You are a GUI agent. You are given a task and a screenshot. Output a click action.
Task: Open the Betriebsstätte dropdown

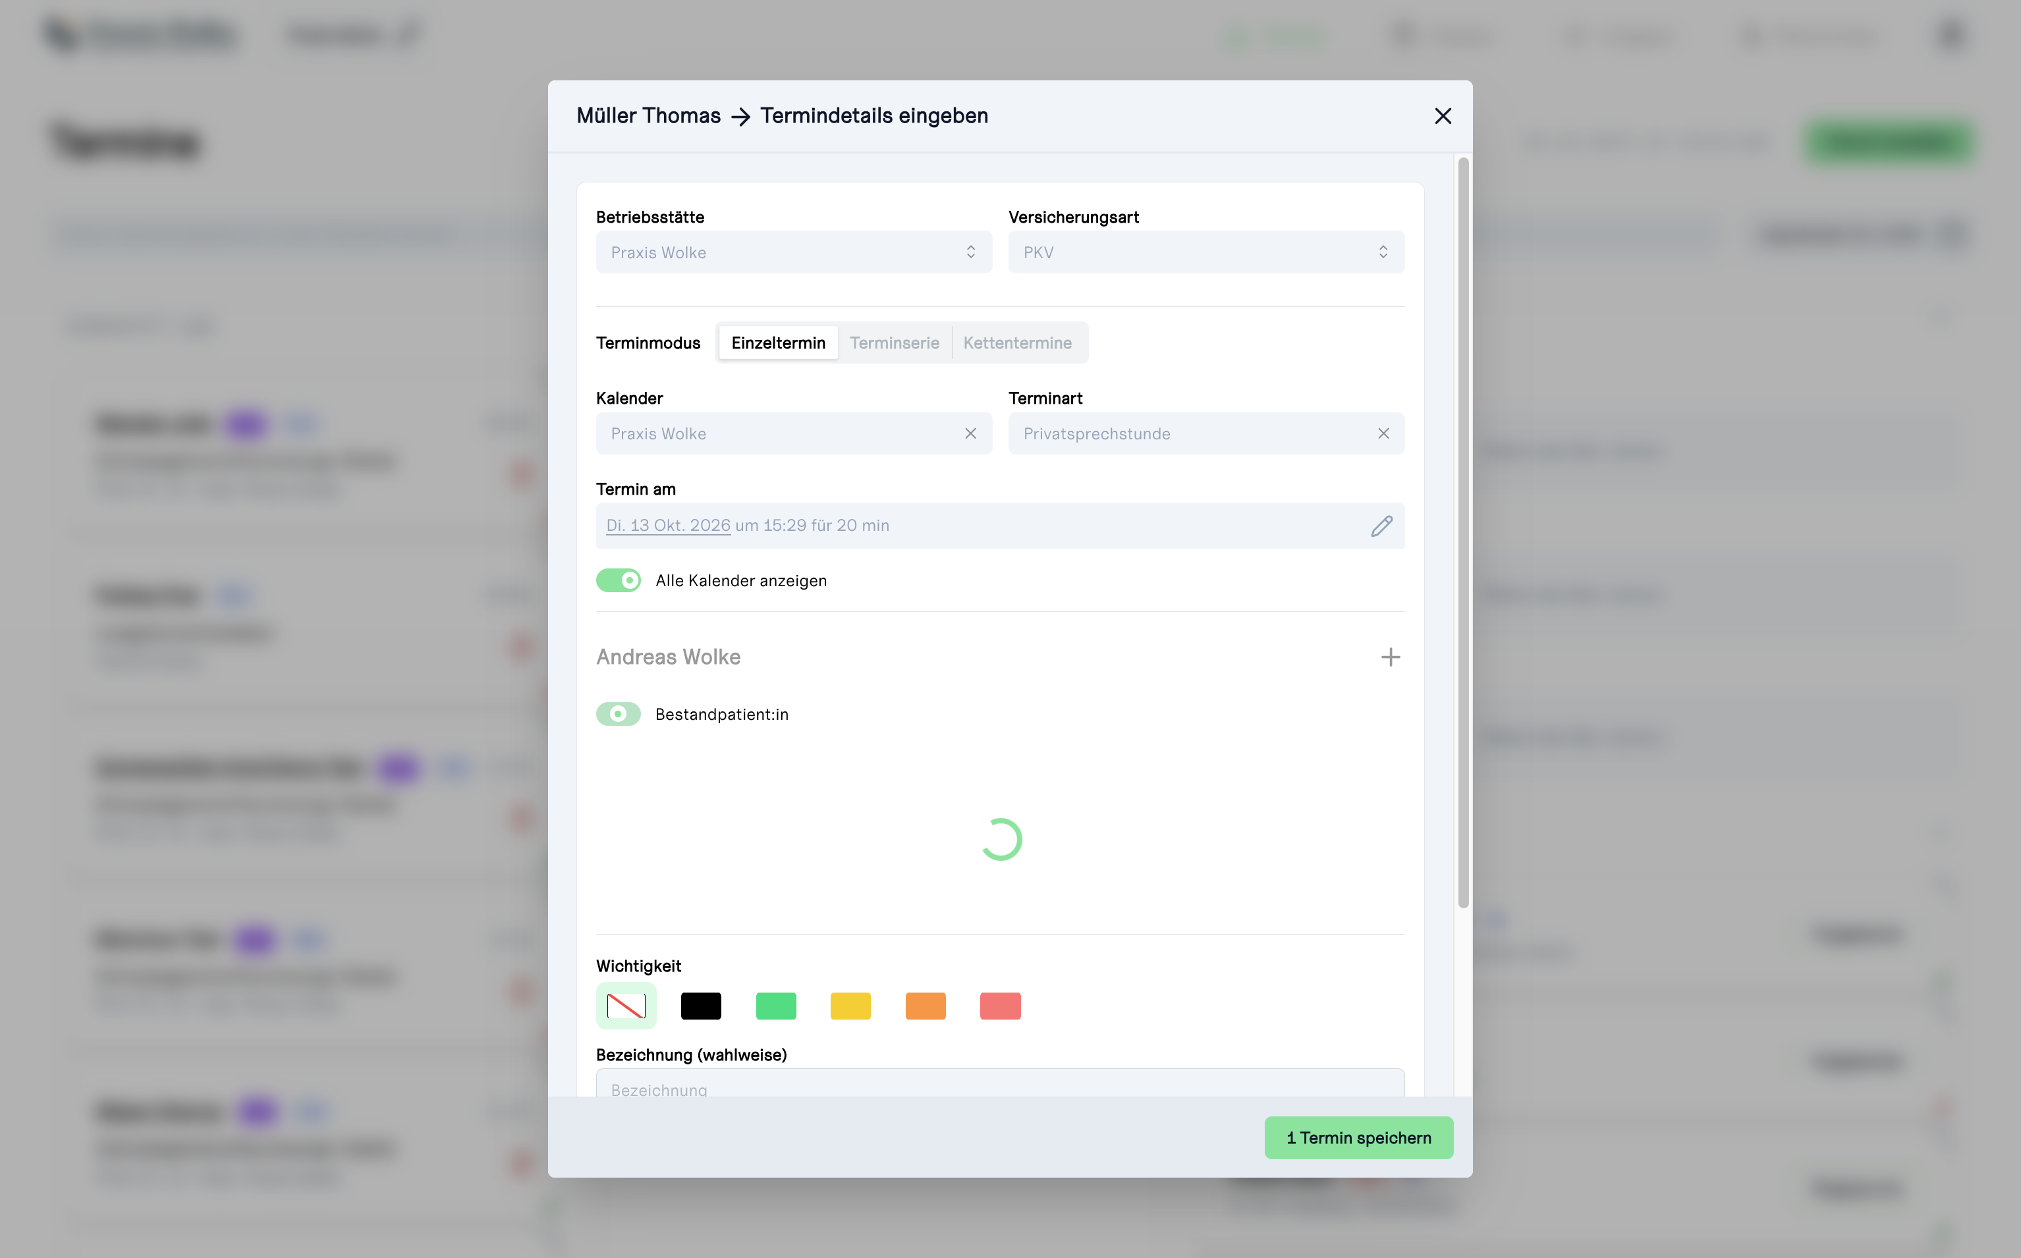(794, 252)
